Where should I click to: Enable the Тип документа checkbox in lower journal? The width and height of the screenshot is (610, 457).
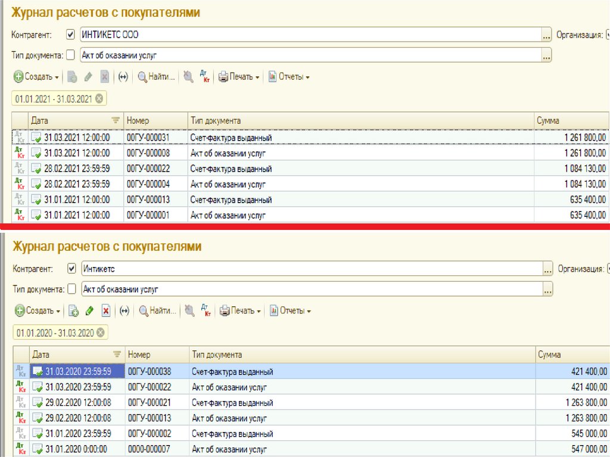(71, 290)
